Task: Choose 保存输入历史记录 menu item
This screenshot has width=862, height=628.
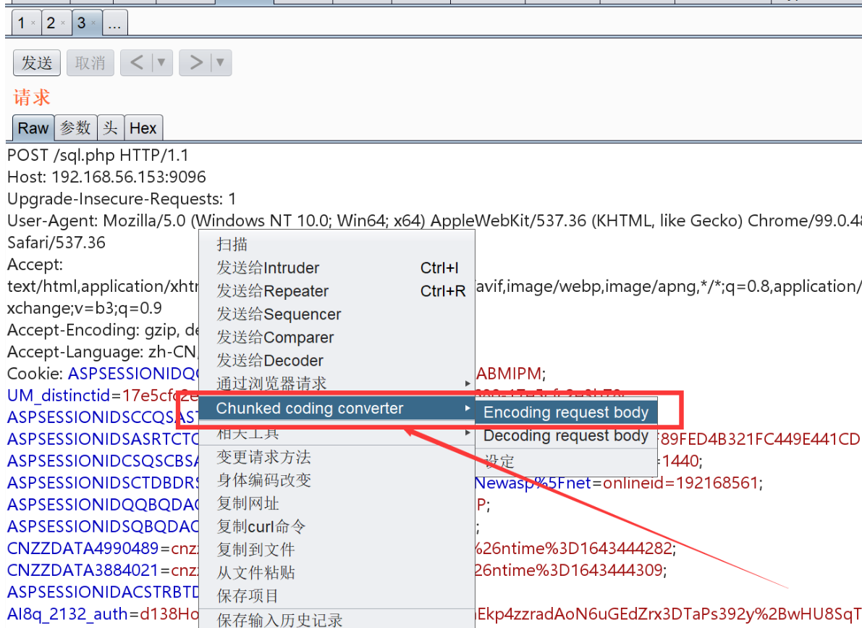Action: click(337, 620)
